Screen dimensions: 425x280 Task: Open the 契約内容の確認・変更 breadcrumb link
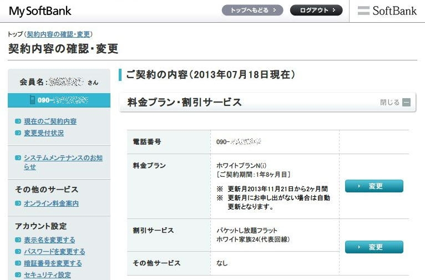[x=58, y=34]
